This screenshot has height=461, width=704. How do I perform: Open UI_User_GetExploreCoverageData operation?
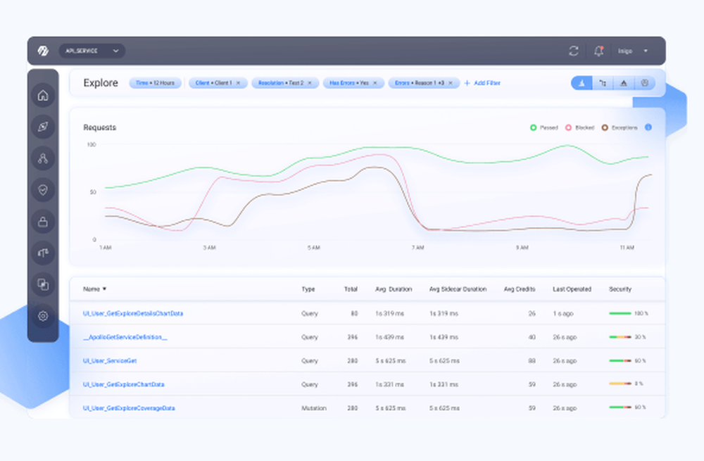129,408
